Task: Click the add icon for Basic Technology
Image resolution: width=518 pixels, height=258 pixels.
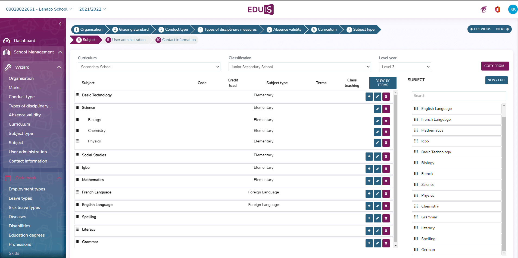Action: point(369,97)
